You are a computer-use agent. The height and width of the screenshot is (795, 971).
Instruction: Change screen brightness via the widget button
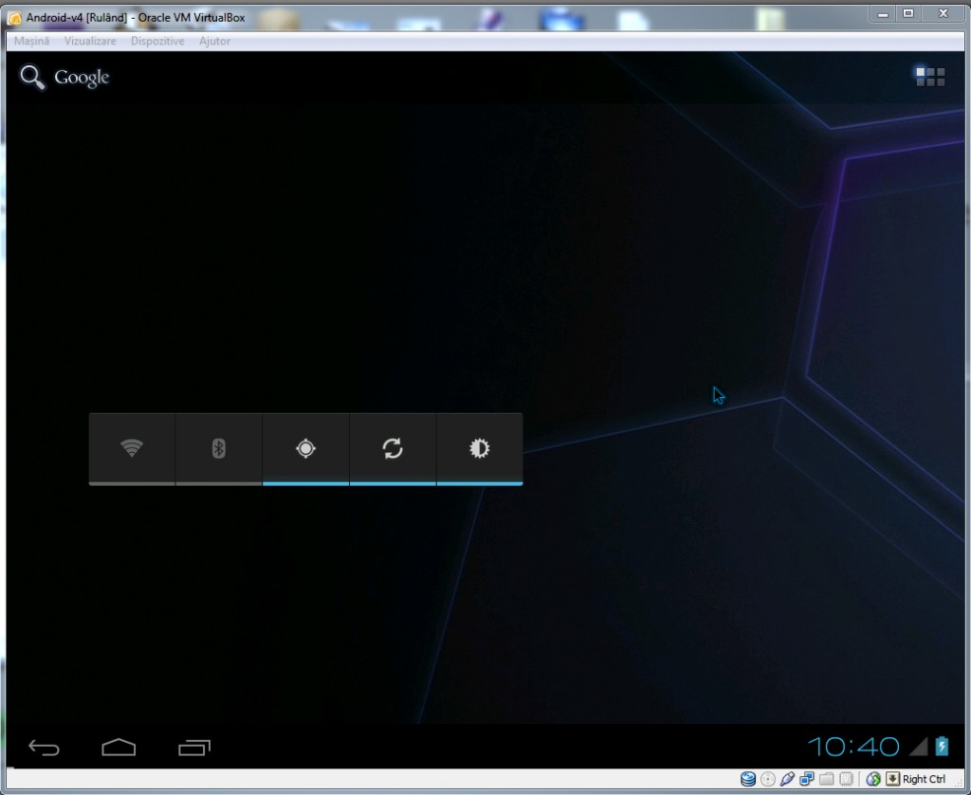pyautogui.click(x=480, y=448)
